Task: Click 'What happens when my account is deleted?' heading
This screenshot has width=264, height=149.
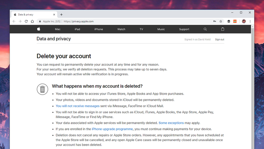Action: 97,86
